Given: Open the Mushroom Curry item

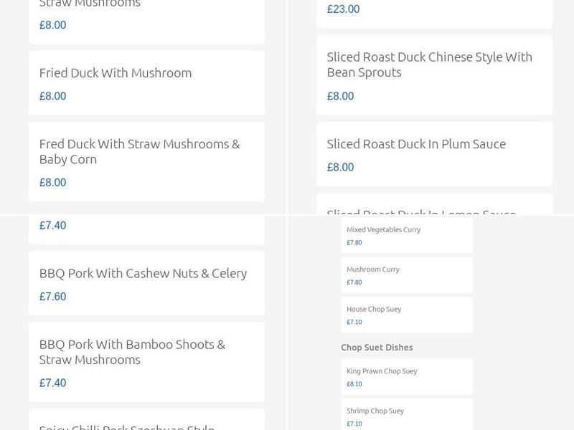Looking at the screenshot, I should click(x=374, y=269).
